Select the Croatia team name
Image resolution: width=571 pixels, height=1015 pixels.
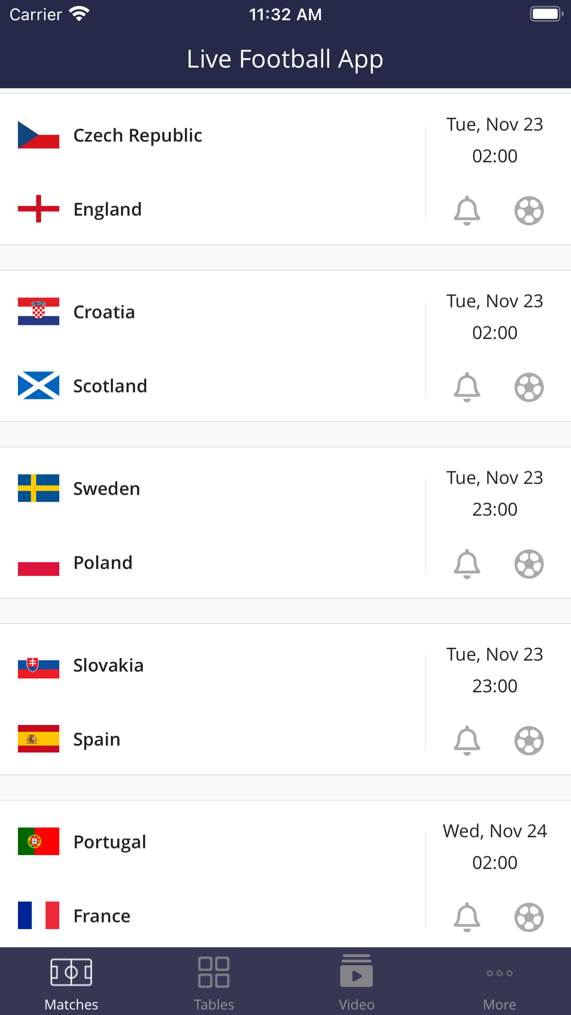(104, 312)
